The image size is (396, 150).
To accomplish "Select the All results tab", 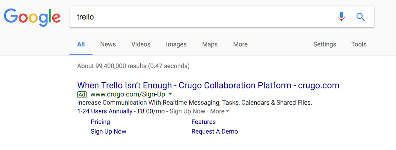I will pyautogui.click(x=81, y=44).
